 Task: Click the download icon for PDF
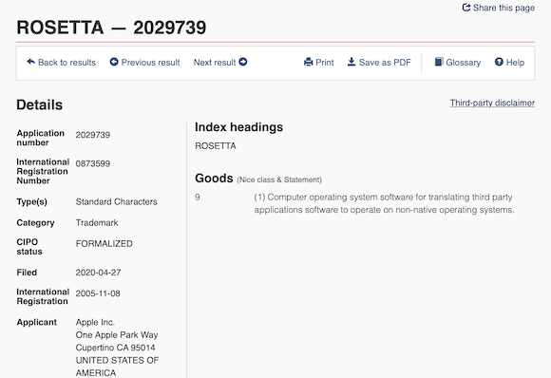coord(351,62)
